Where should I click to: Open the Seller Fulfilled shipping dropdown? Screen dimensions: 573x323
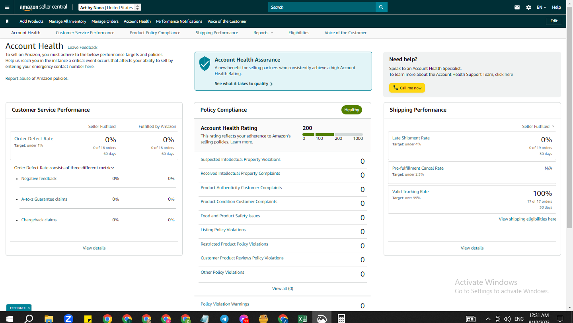[x=538, y=126]
